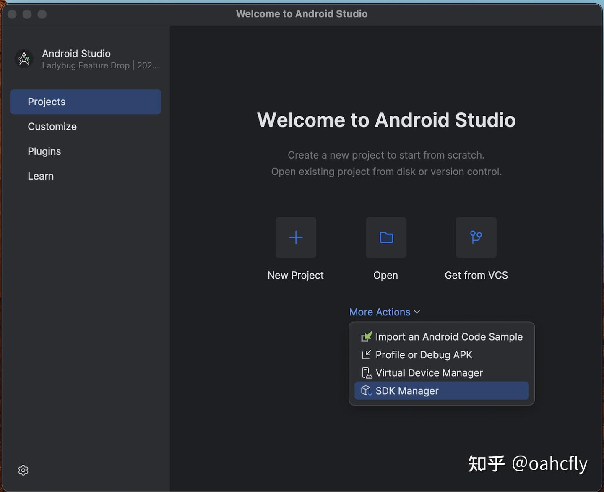
Task: Select the Learn sidebar entry
Action: tap(41, 176)
